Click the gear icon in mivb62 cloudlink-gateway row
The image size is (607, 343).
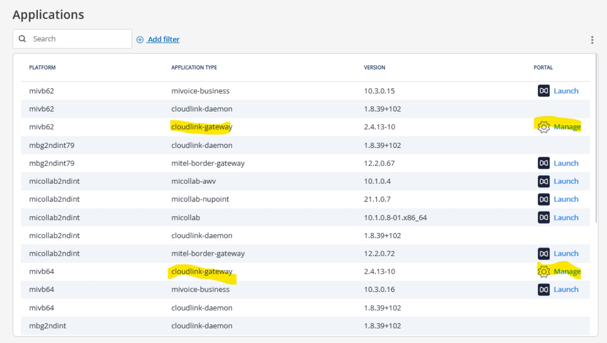pyautogui.click(x=544, y=127)
